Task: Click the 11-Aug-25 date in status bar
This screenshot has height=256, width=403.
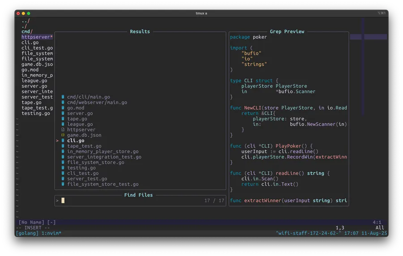Action: tap(374, 233)
